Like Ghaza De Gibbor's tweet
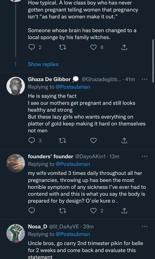This screenshot has width=155, height=259. point(94,140)
